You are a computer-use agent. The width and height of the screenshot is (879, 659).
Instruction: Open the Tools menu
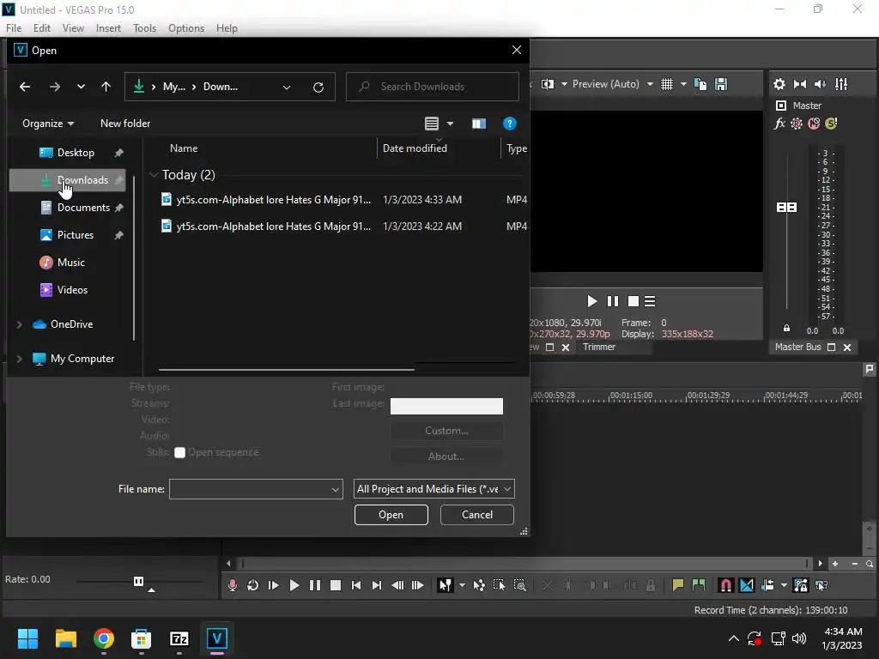144,28
